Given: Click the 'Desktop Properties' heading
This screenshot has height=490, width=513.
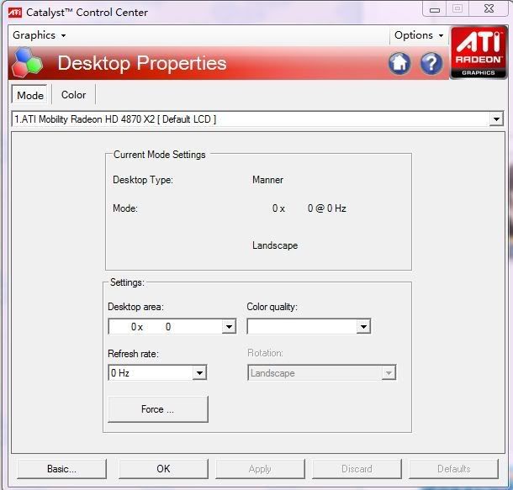Looking at the screenshot, I should (142, 63).
